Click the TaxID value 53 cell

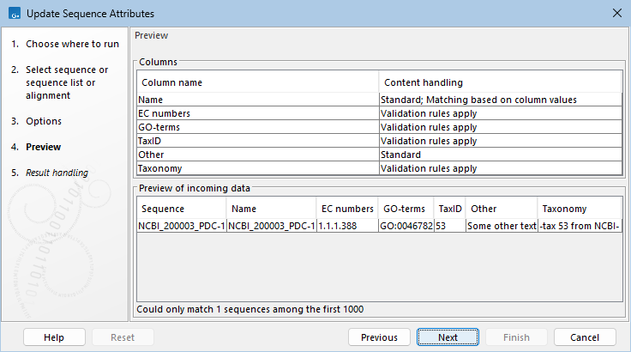(450, 226)
